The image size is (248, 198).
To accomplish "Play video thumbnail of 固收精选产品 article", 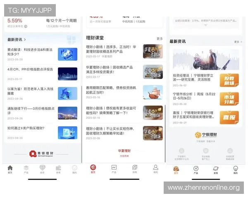I will tap(153, 72).
